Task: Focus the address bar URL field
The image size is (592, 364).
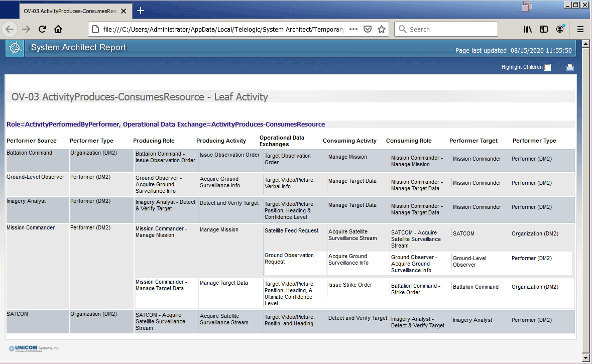Action: (223, 29)
